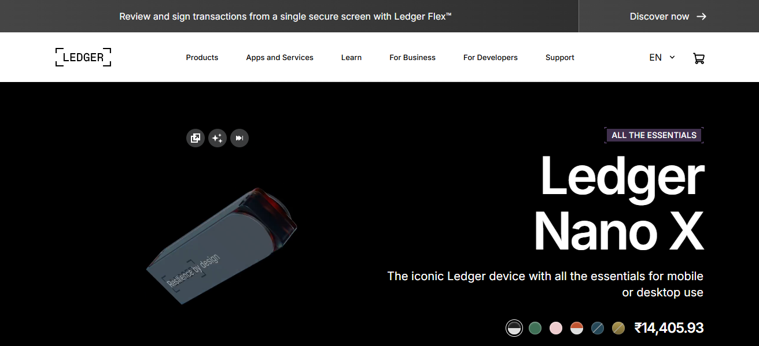Go to For Business

[x=412, y=57]
